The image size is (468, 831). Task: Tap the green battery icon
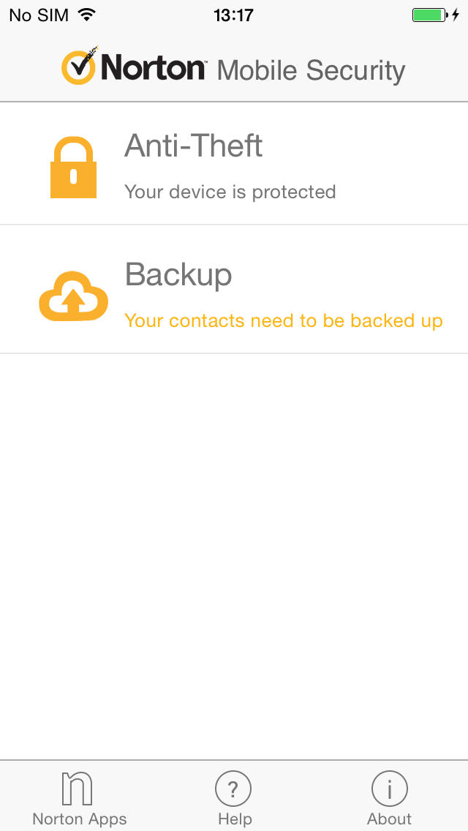[429, 15]
